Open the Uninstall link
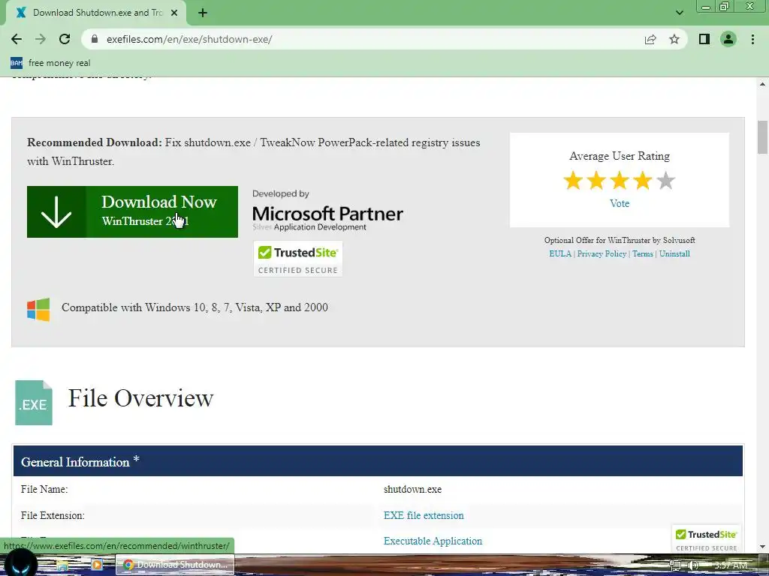This screenshot has width=769, height=576. (674, 253)
